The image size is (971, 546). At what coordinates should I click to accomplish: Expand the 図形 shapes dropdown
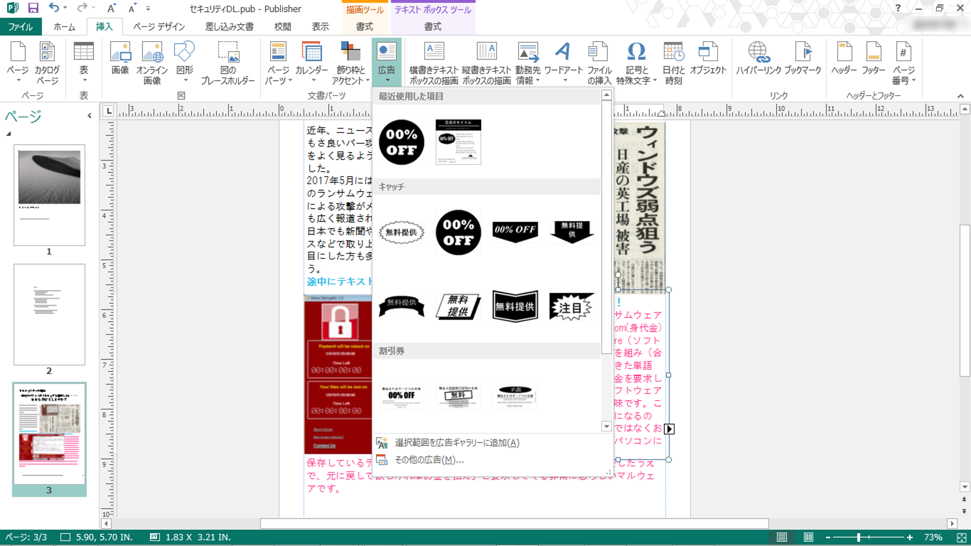pos(185,80)
